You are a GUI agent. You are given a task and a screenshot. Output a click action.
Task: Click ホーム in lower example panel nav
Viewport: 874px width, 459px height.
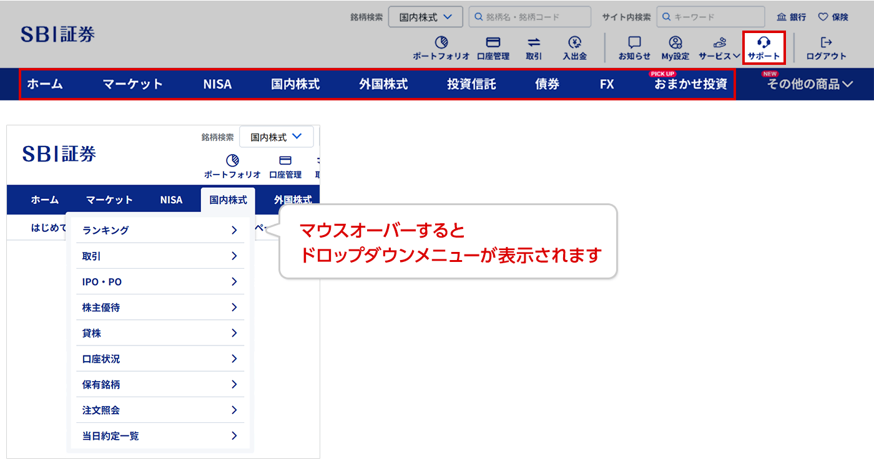[x=45, y=200]
